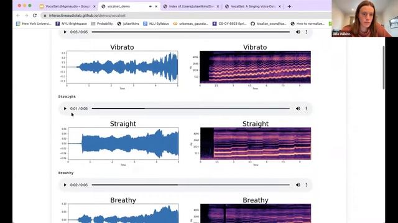Close the VocalSet:dl4genaudio tab
The height and width of the screenshot is (223, 398).
95,6
